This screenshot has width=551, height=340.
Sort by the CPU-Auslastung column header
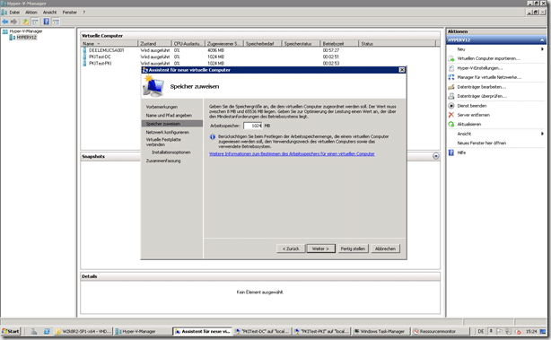188,44
